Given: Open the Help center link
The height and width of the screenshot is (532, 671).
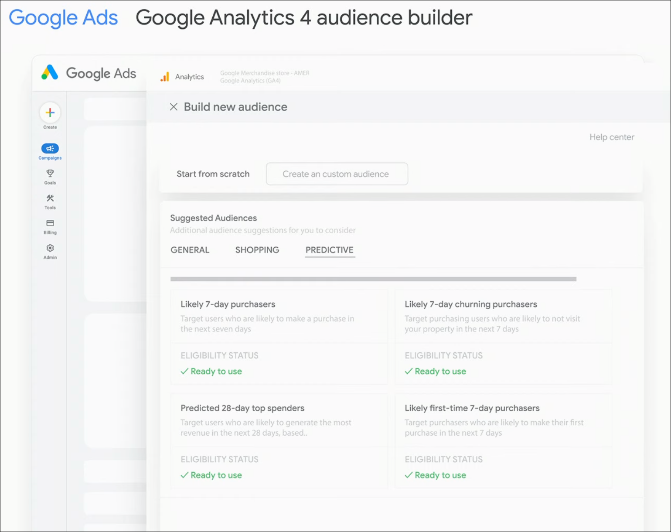Looking at the screenshot, I should (612, 137).
